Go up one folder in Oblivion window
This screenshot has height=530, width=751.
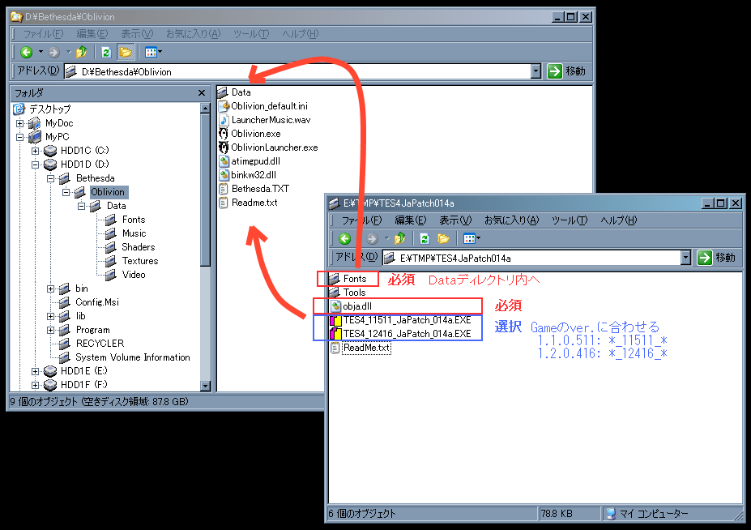(82, 52)
